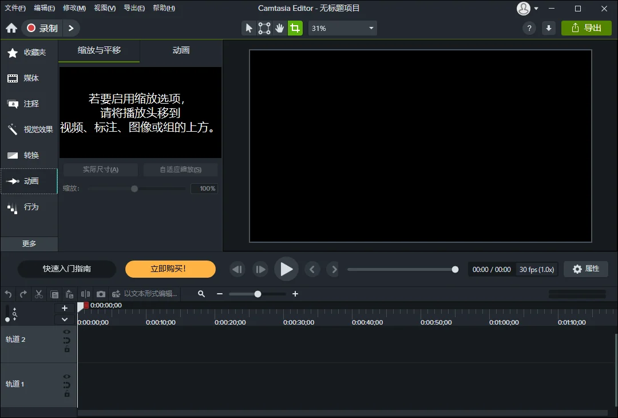The height and width of the screenshot is (418, 618).
Task: Play the video preview
Action: (287, 269)
